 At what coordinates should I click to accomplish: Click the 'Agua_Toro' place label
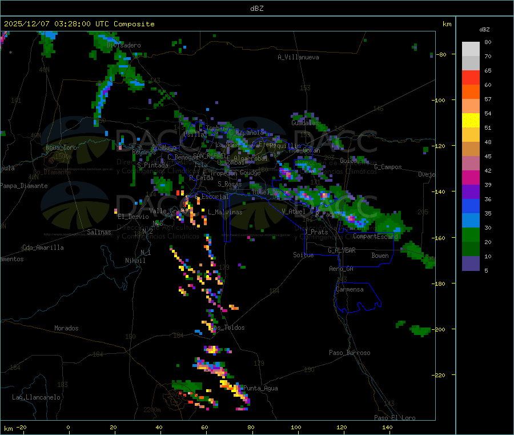coord(61,147)
